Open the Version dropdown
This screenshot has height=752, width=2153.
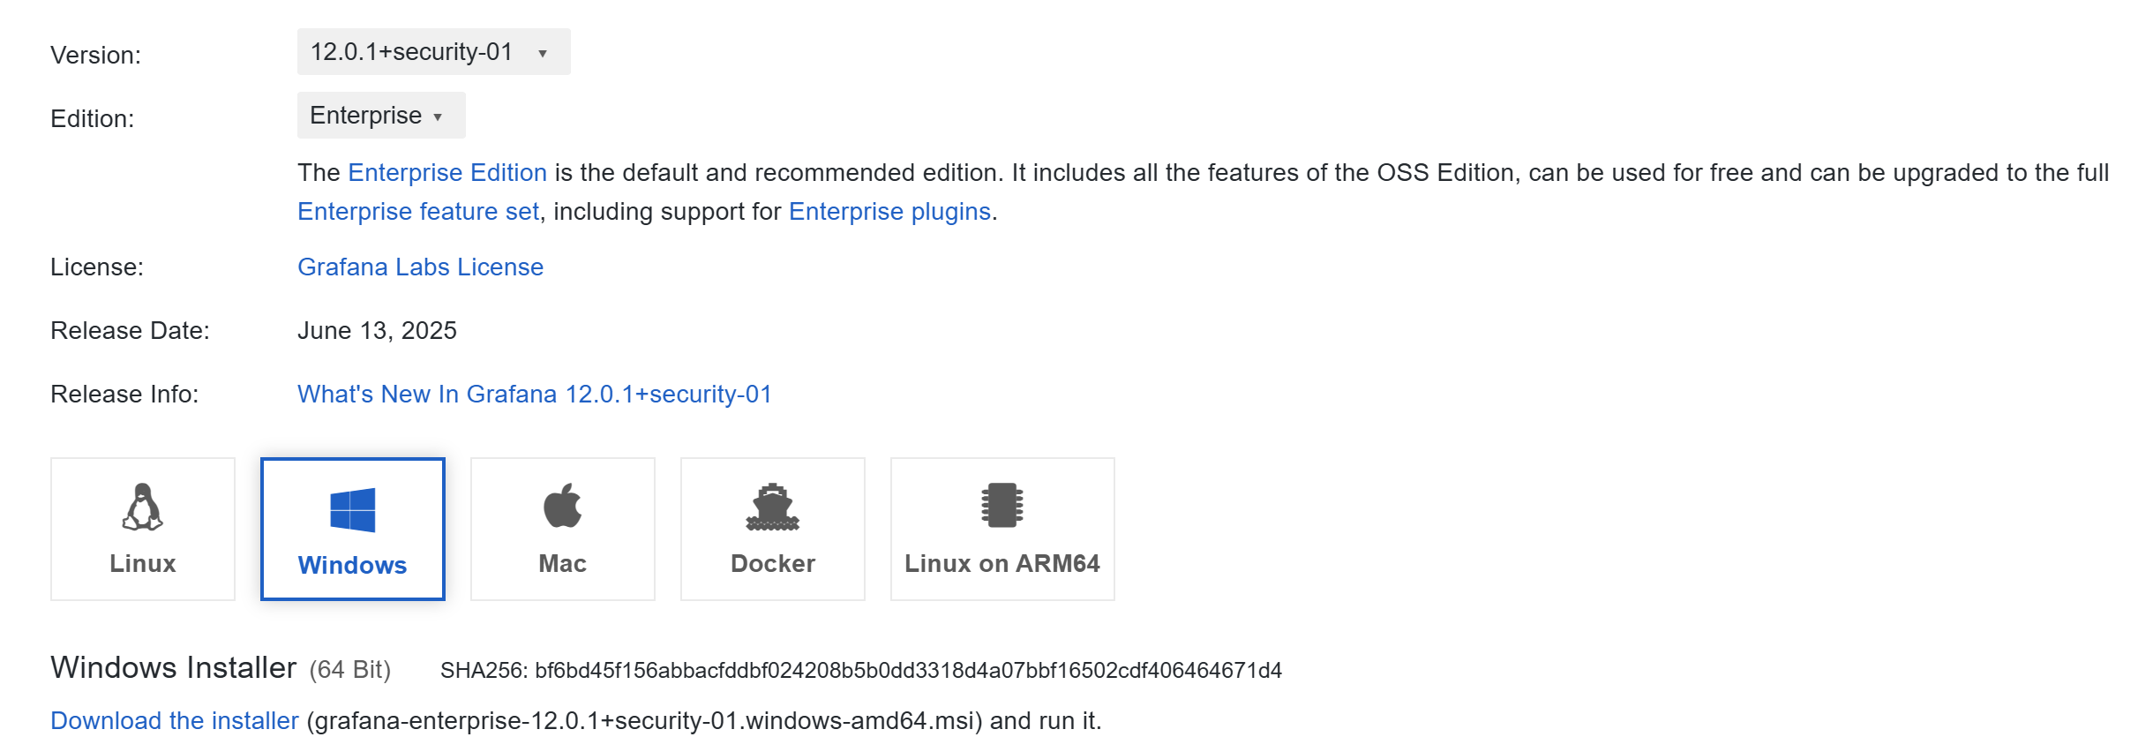click(432, 52)
